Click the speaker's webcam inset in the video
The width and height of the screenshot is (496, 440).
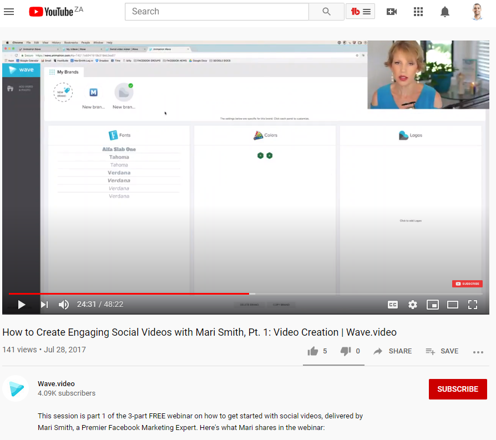(428, 75)
